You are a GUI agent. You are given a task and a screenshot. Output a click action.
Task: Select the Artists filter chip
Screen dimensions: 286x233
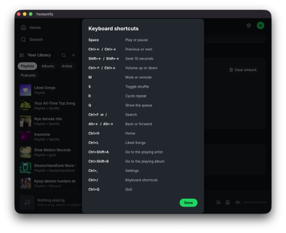[67, 66]
